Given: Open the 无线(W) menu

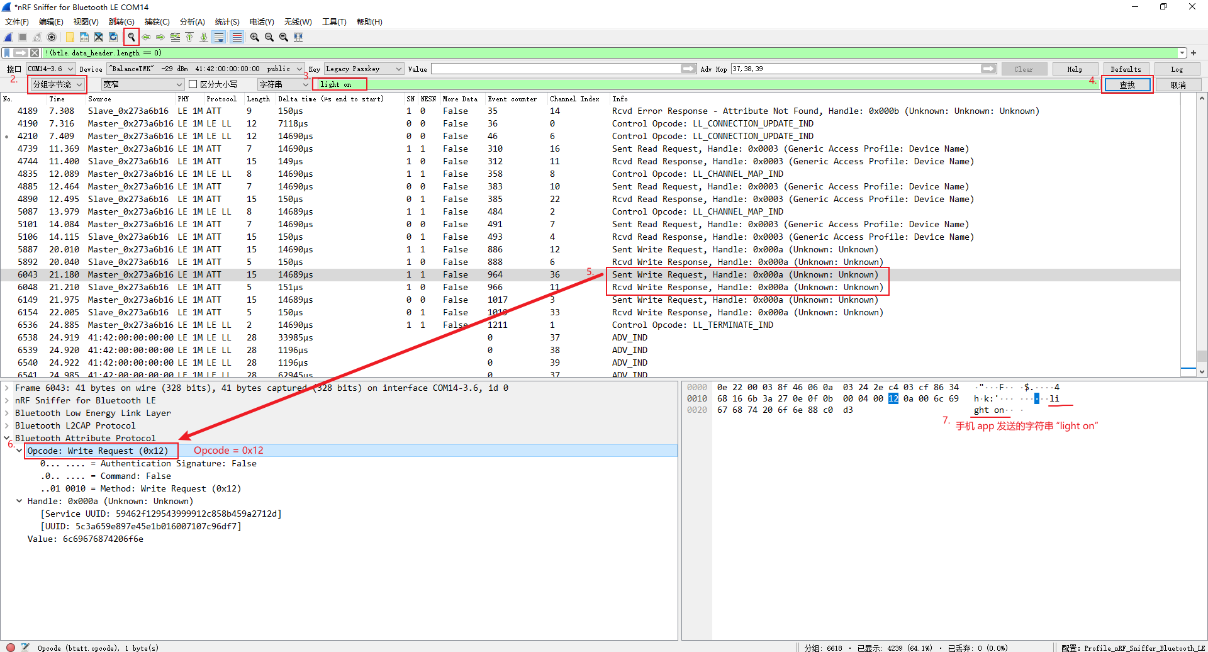Looking at the screenshot, I should (298, 22).
